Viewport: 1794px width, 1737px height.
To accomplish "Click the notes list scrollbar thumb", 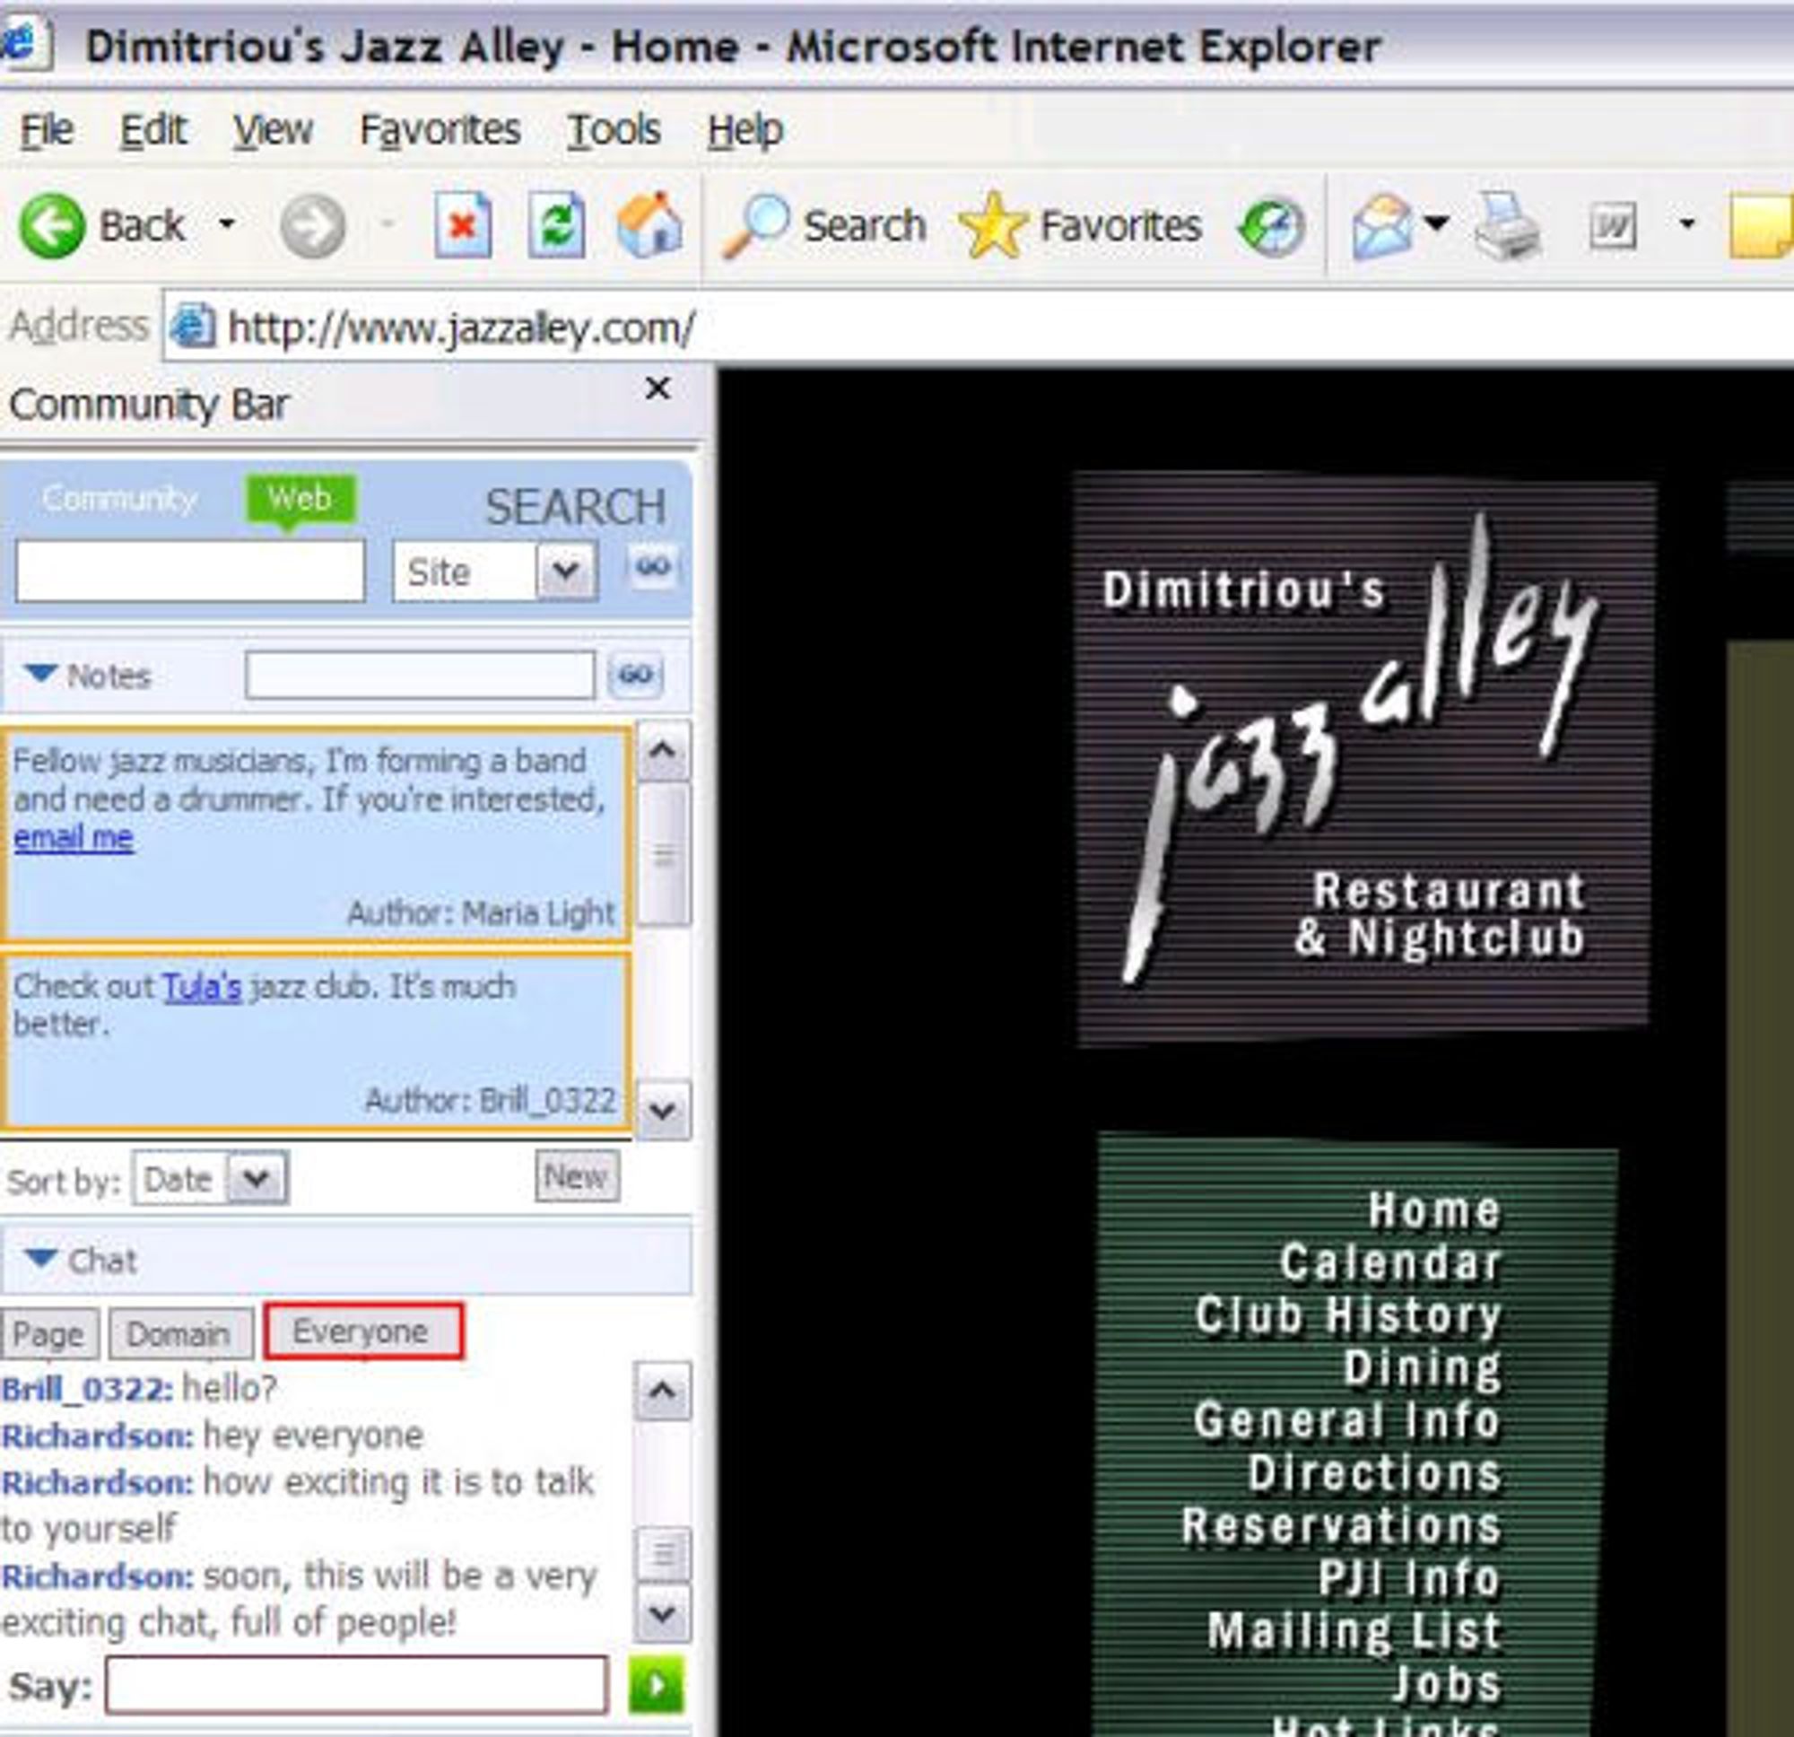I will tap(663, 853).
